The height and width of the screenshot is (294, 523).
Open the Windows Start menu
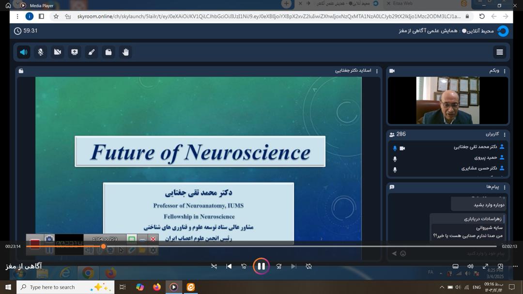(8, 287)
